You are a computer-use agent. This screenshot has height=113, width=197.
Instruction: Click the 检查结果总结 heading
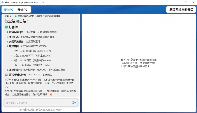[x=16, y=21]
